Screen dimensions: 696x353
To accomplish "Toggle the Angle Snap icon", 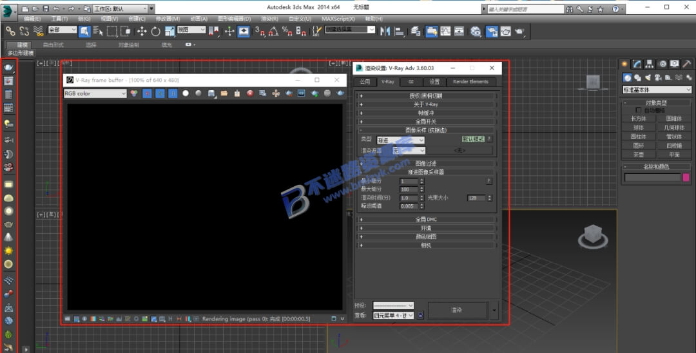I will pyautogui.click(x=274, y=31).
